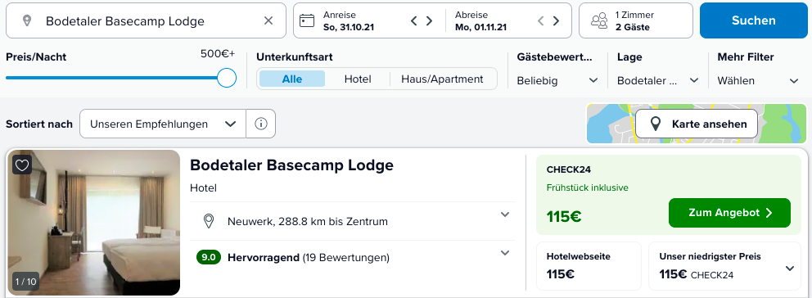Open the Lage filter dropdown
Screen dimensions: 812x298
657,81
